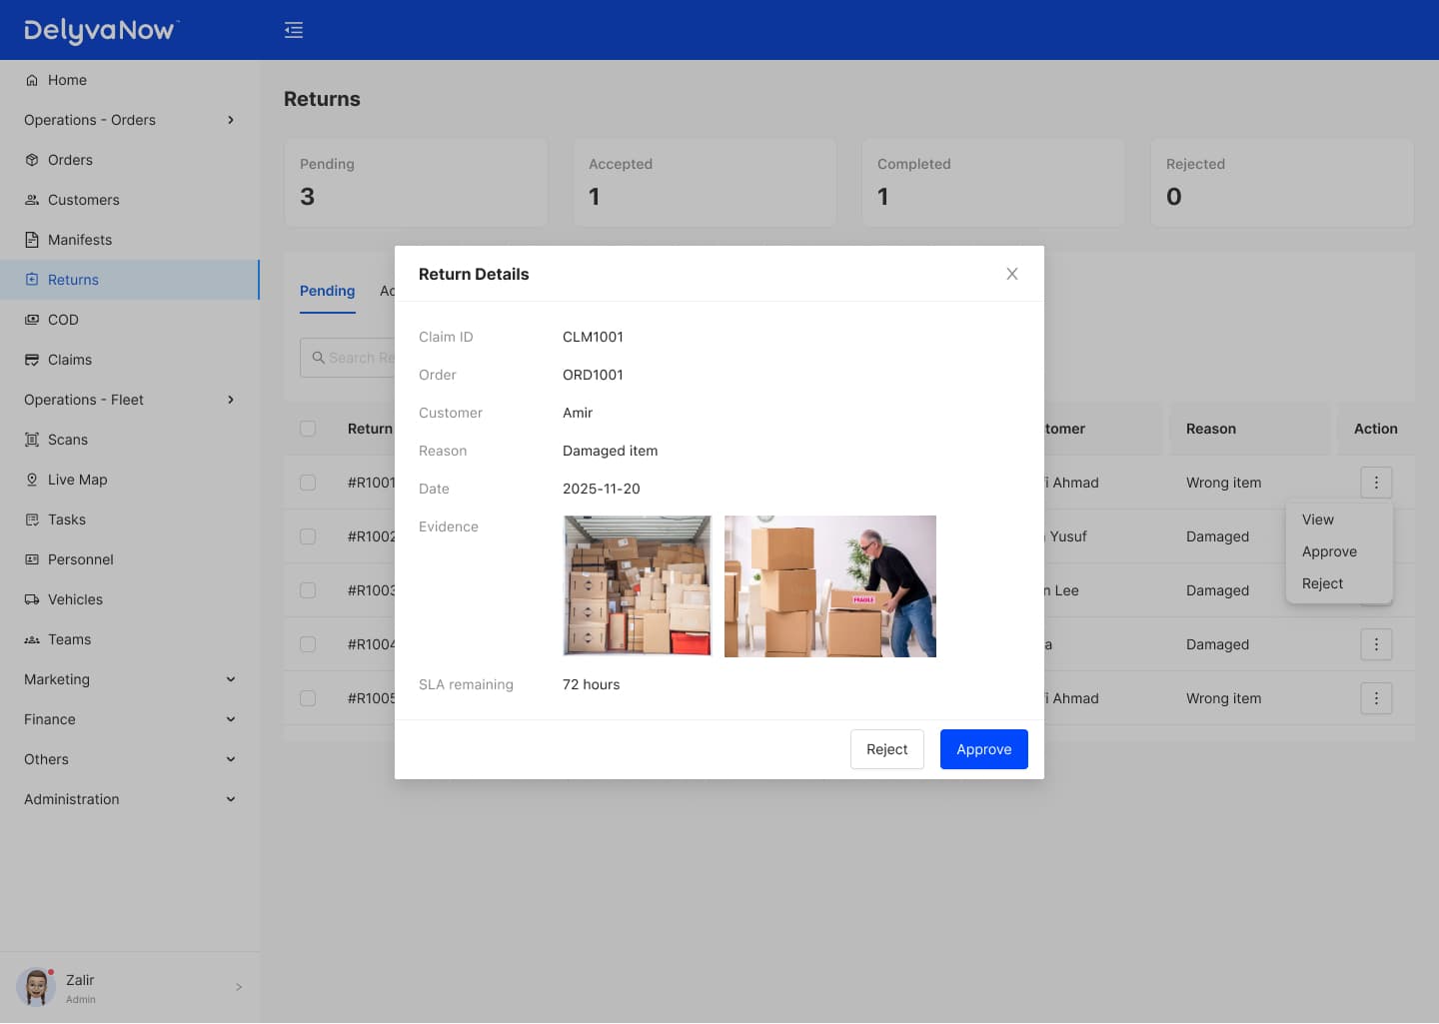Click the COD cash icon

[x=32, y=320]
